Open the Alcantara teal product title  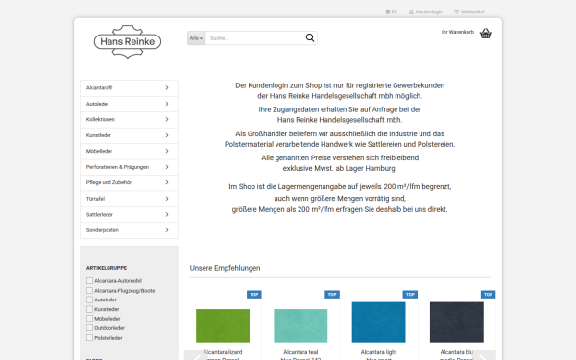(300, 355)
